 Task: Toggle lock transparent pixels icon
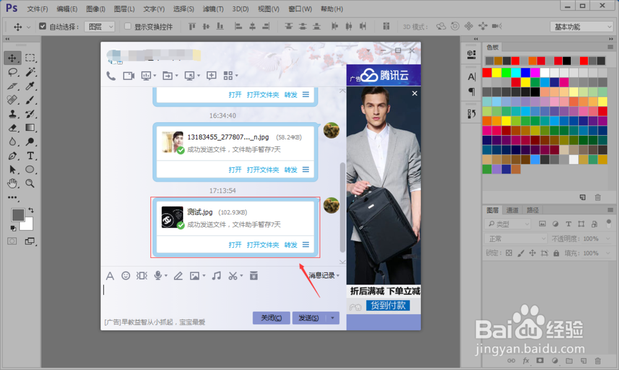(x=509, y=253)
